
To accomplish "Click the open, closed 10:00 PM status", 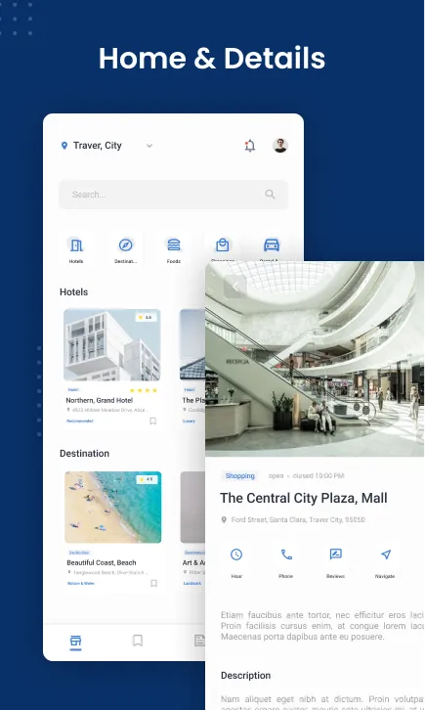I will pyautogui.click(x=306, y=476).
